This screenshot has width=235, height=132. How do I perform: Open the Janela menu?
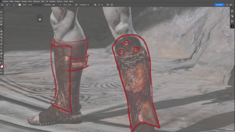tap(66, 1)
